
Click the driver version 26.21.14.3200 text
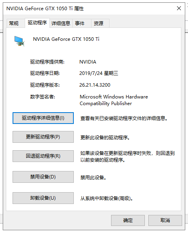point(95,85)
